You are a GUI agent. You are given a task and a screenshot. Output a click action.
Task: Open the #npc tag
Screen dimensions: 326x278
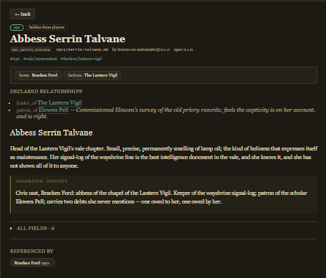pyautogui.click(x=15, y=59)
